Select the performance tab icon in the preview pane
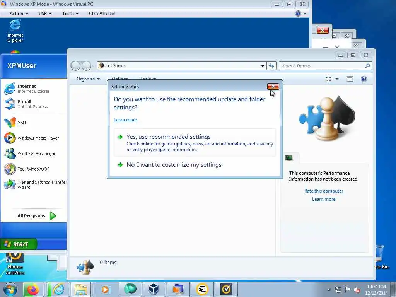The width and height of the screenshot is (396, 297). pos(289,158)
